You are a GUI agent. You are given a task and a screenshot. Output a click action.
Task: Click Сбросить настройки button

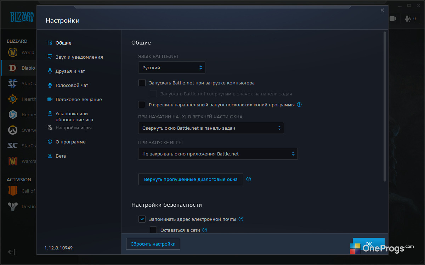point(153,244)
